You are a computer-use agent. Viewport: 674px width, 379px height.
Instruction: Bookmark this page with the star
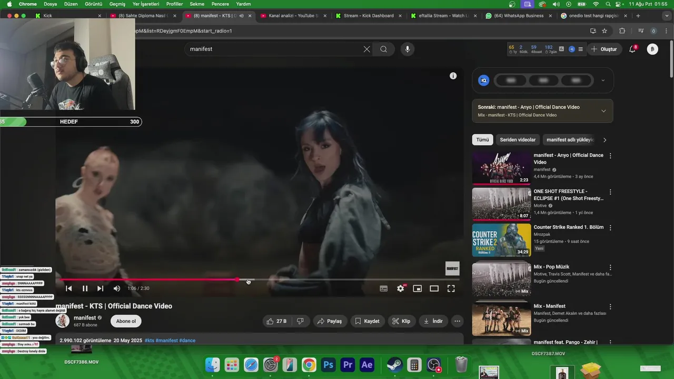tap(604, 31)
